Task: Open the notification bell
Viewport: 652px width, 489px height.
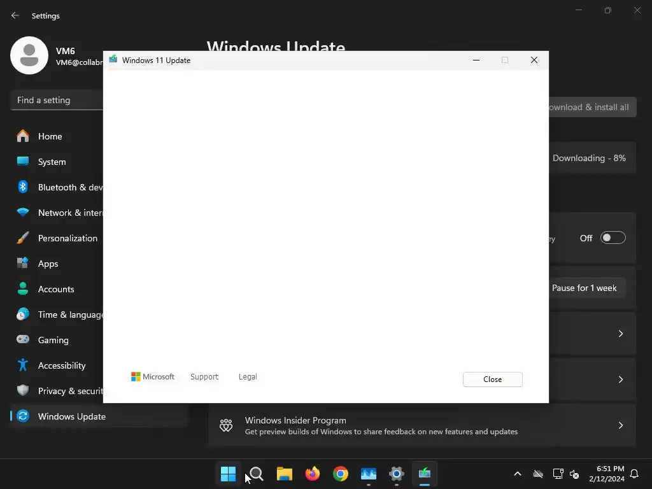Action: (635, 474)
